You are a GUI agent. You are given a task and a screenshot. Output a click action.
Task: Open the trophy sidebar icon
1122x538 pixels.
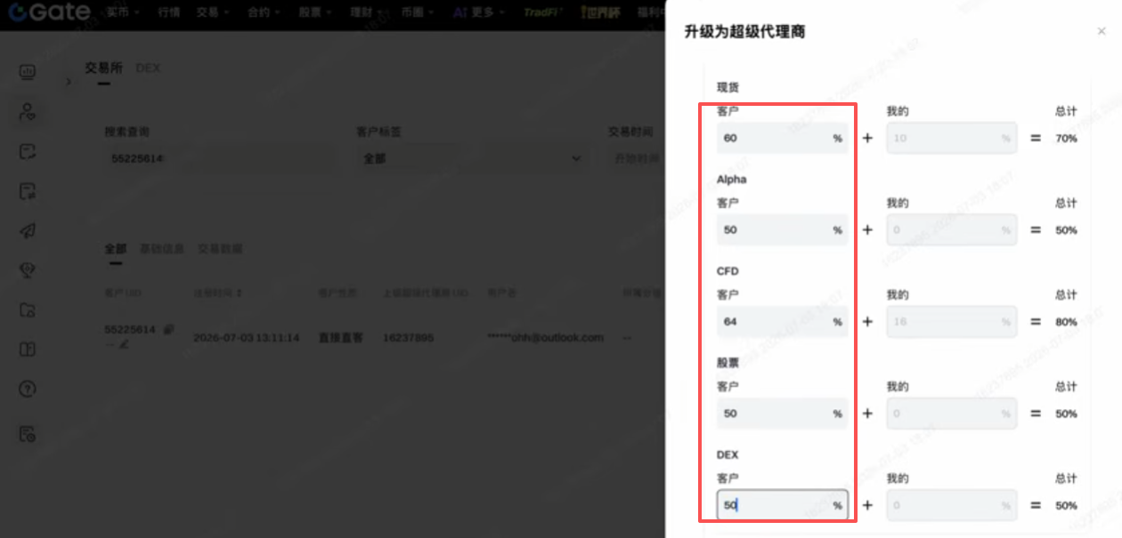coord(28,270)
